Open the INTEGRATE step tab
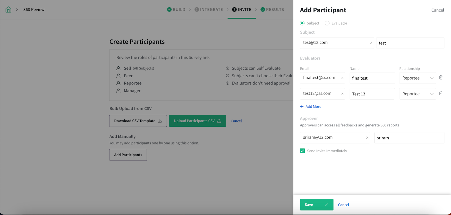 pos(209,10)
